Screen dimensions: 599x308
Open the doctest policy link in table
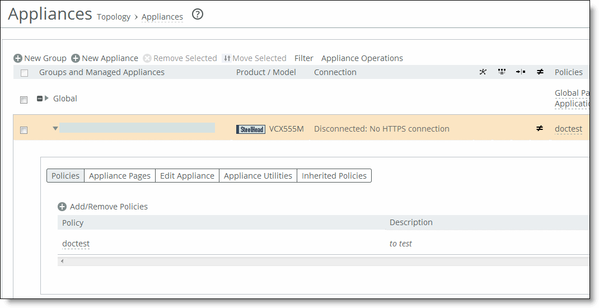[x=76, y=244]
